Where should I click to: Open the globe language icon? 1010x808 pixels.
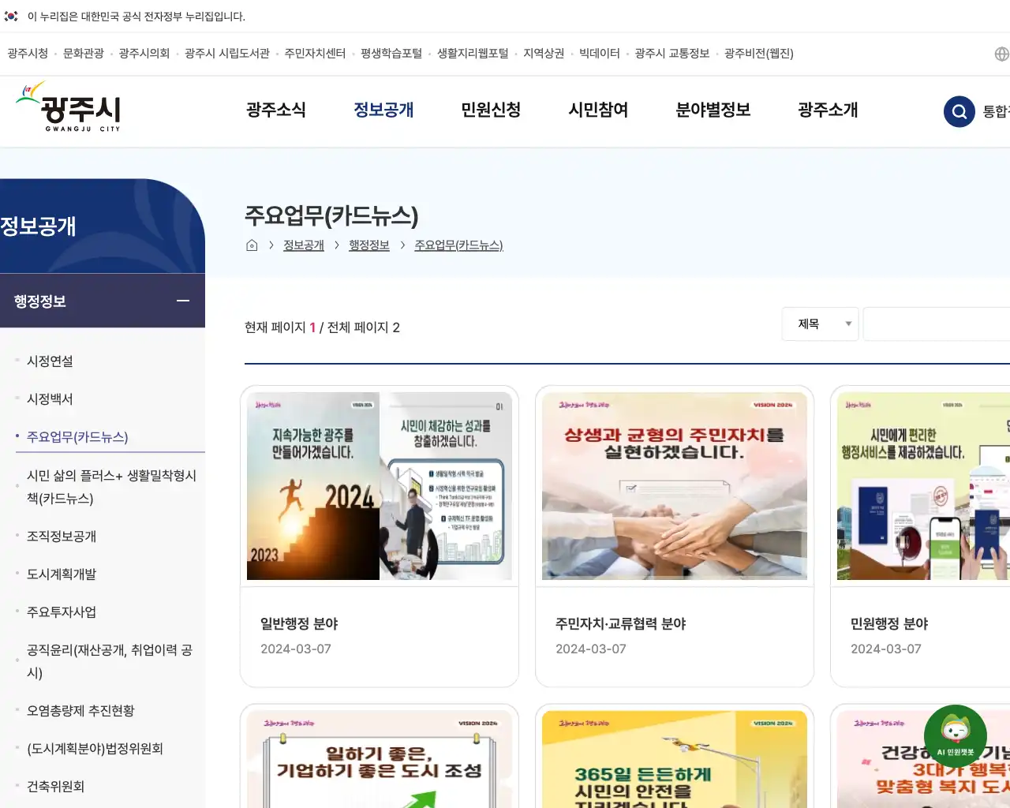point(1001,54)
